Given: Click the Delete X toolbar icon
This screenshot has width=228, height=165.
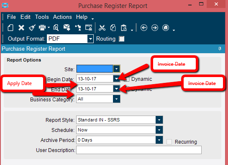Looking at the screenshot, I should point(21,28).
